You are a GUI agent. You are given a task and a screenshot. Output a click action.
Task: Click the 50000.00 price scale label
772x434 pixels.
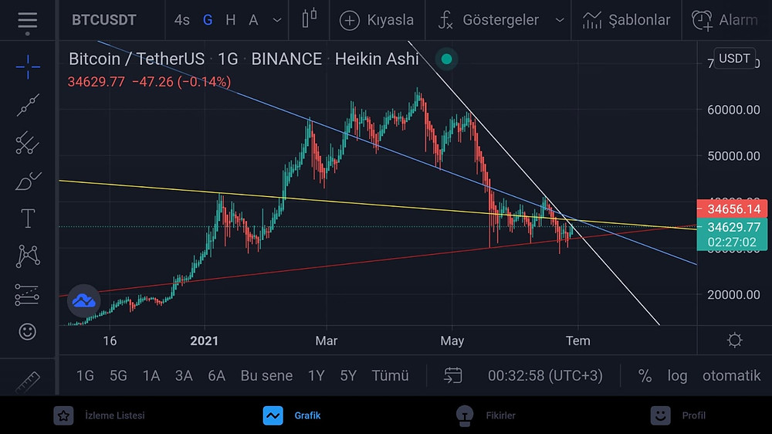point(733,156)
